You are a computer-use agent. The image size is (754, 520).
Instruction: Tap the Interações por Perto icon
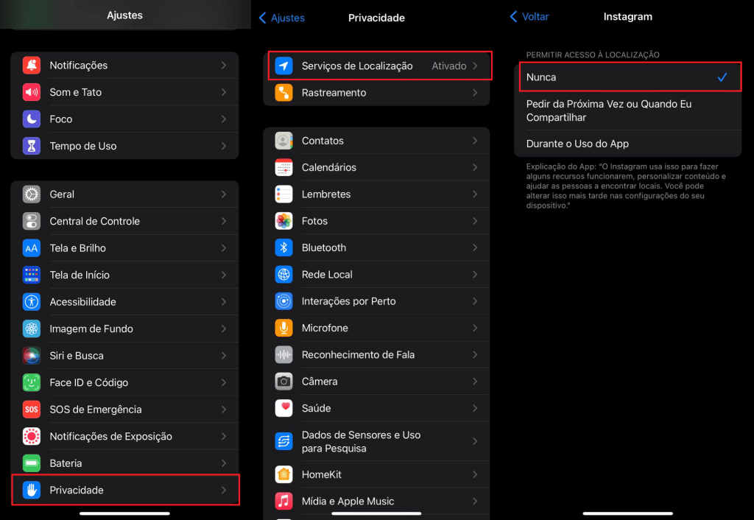point(283,301)
